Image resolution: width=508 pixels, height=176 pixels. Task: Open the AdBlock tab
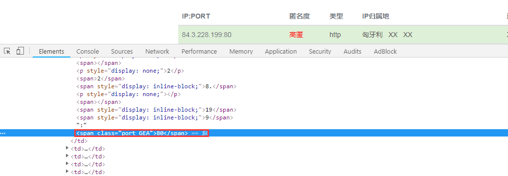(385, 52)
